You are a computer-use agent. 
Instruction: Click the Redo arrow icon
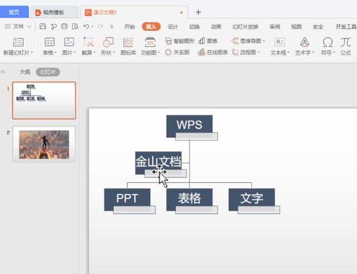click(100, 27)
